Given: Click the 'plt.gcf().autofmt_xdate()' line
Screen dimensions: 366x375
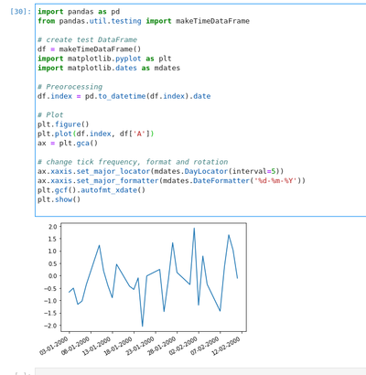Looking at the screenshot, I should click(91, 190).
